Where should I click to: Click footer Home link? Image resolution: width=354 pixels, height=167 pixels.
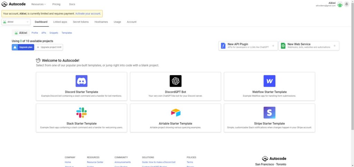point(68,162)
